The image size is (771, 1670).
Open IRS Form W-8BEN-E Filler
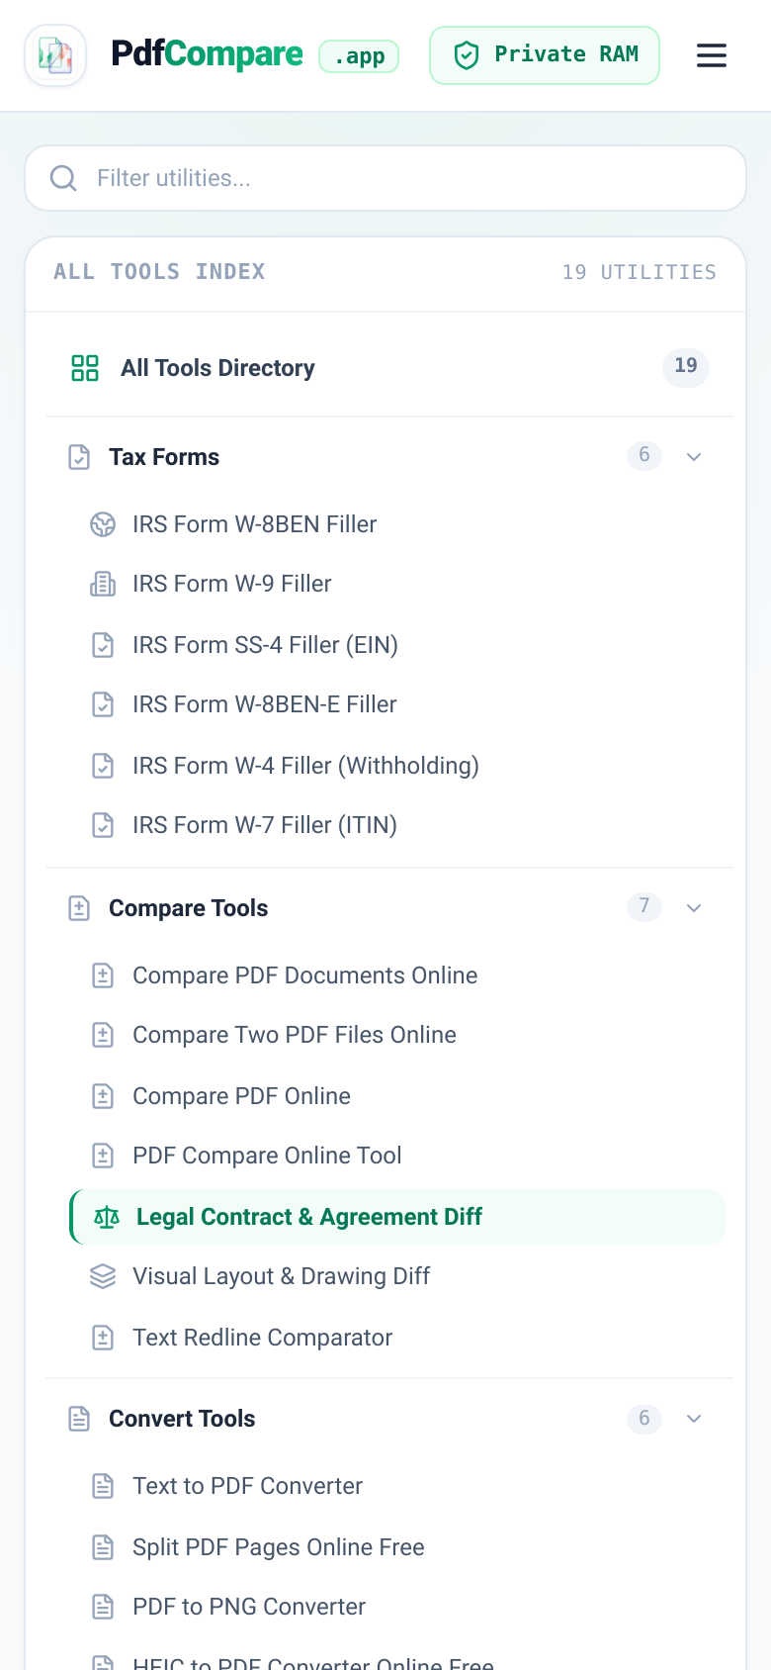pyautogui.click(x=397, y=704)
